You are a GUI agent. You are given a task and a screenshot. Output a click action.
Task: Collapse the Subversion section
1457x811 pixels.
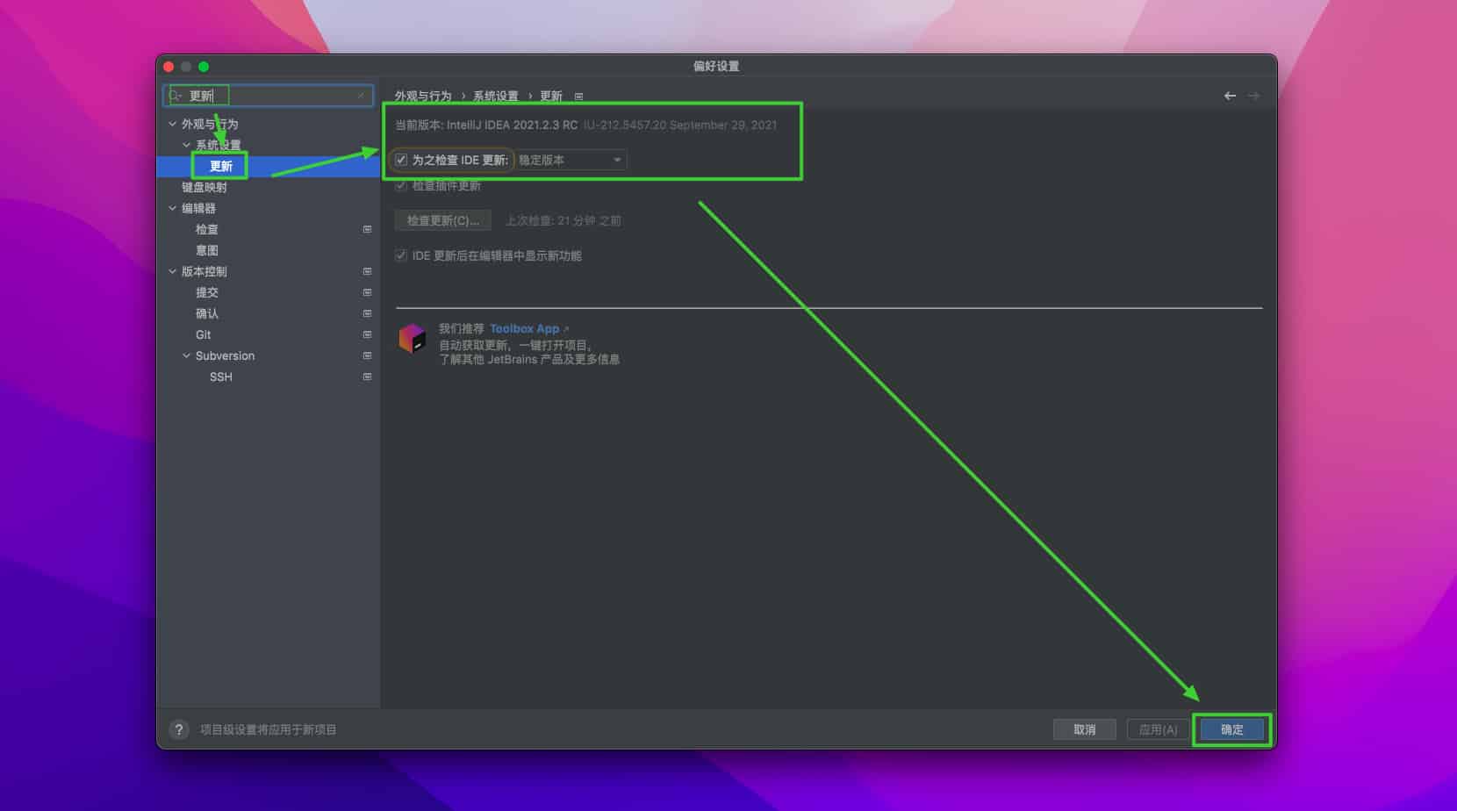point(186,355)
